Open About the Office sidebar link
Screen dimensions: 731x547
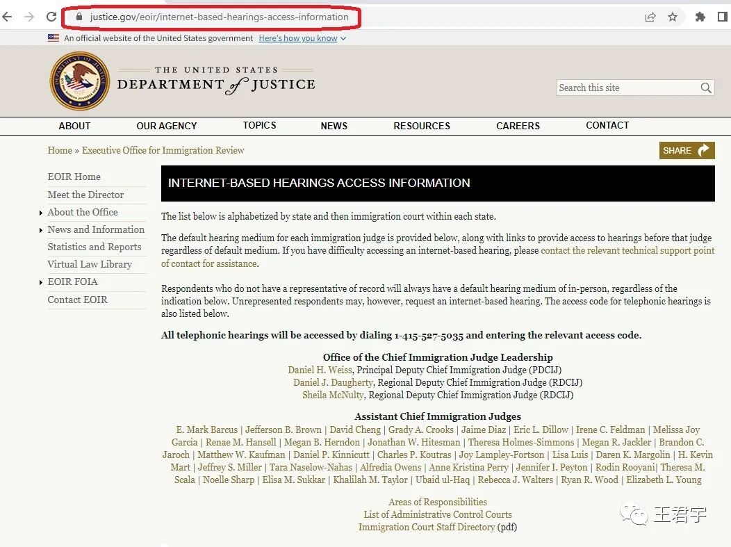(83, 212)
